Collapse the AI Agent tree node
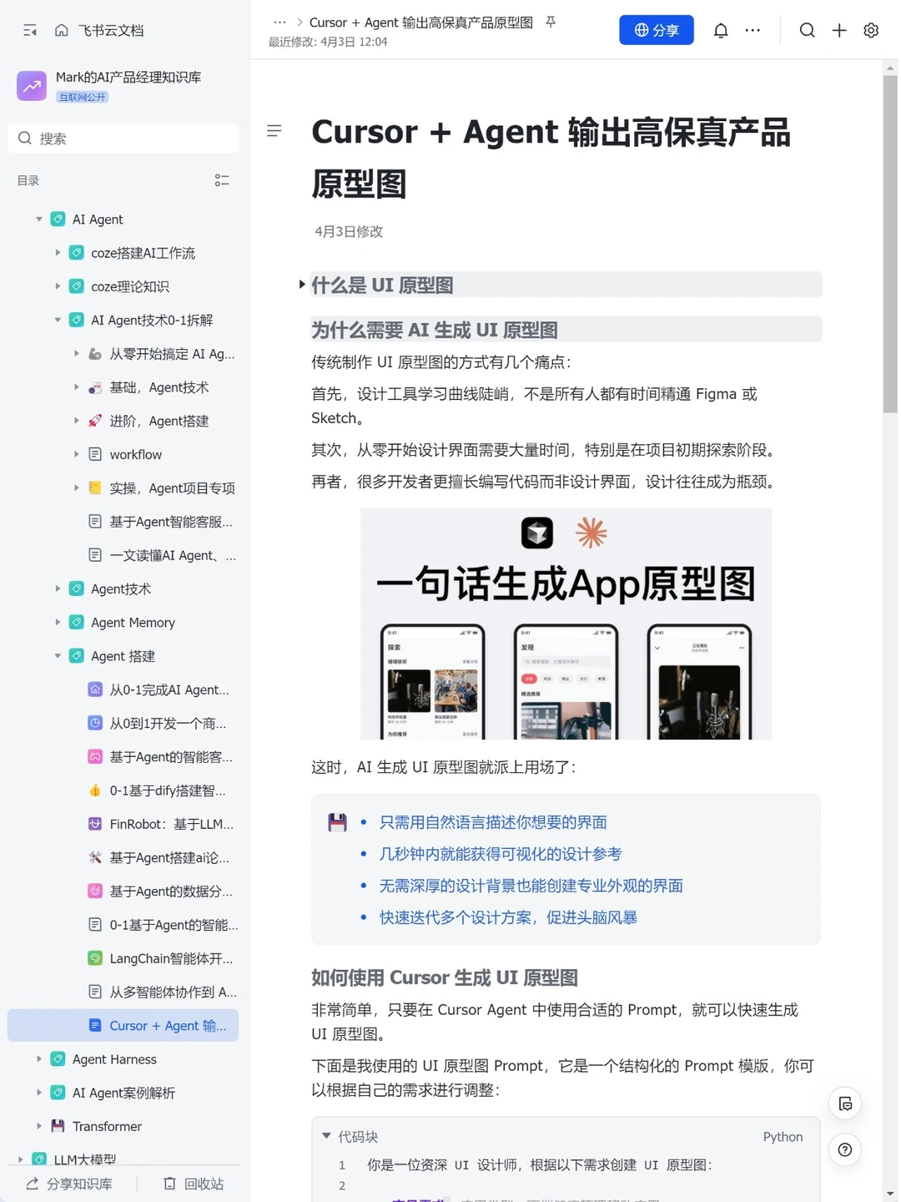Image resolution: width=901 pixels, height=1202 pixels. point(38,219)
